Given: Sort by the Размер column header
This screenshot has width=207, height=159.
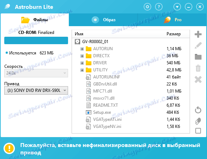Looking at the screenshot, I should click(x=173, y=34).
